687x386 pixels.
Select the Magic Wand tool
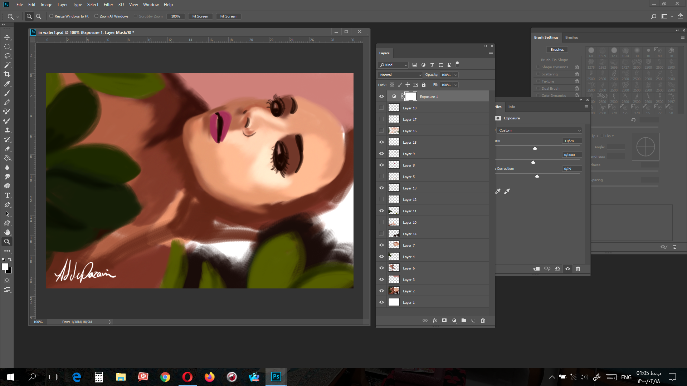coord(7,65)
